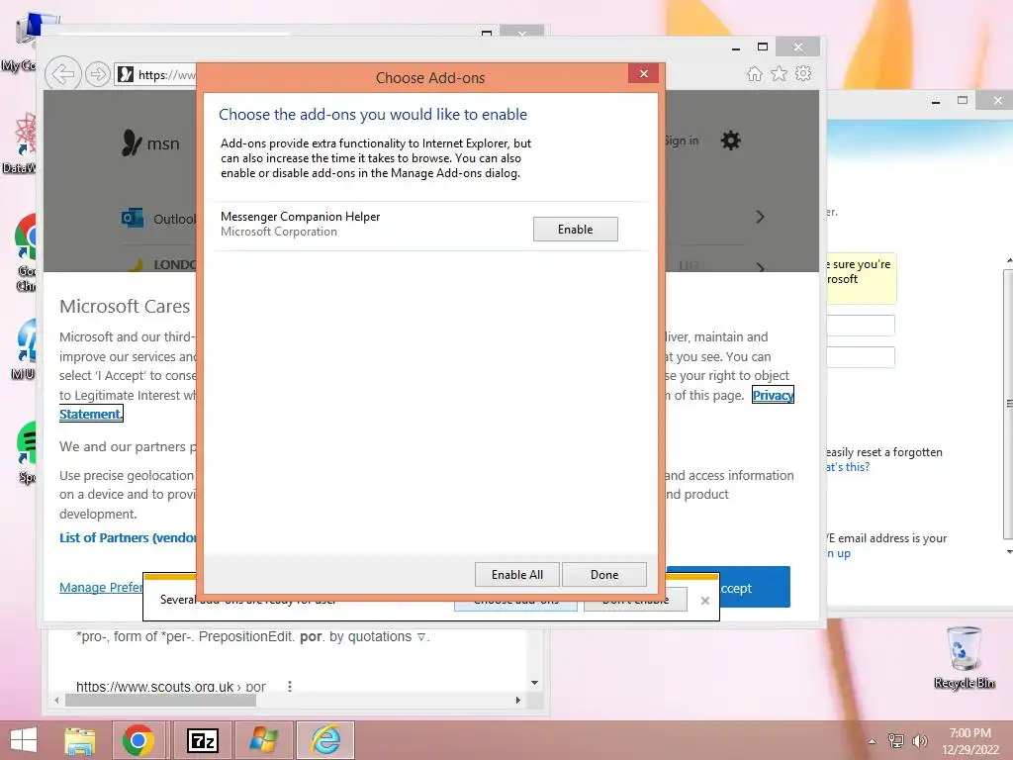Open Manage Preferences link
Image resolution: width=1013 pixels, height=760 pixels.
coord(102,587)
